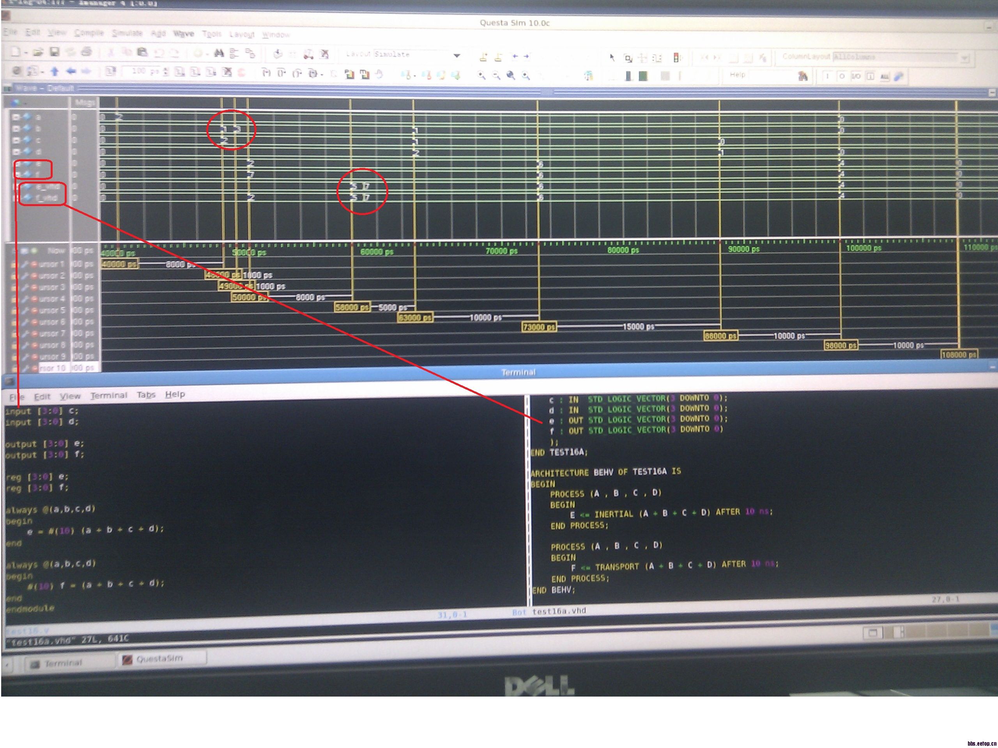Click the Zoom Full magnifier icon

[x=510, y=75]
